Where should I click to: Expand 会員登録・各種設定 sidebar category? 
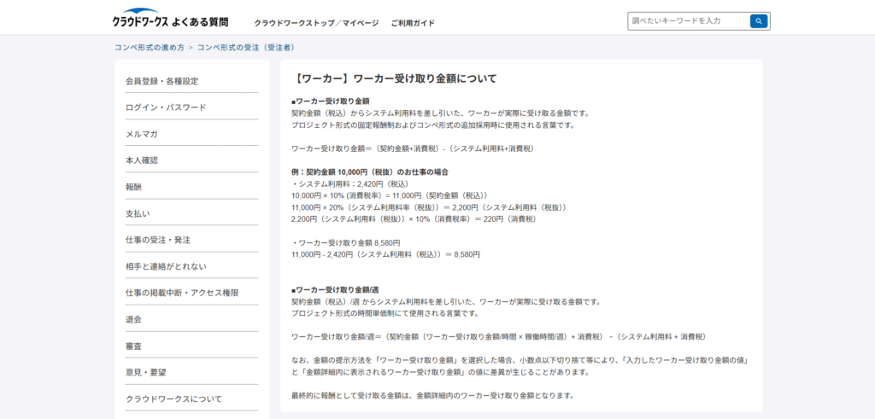162,81
